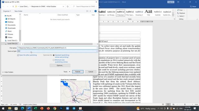This screenshot has height=111, width=199.
Task: Select This PC in navigation pane
Action: click(9, 16)
